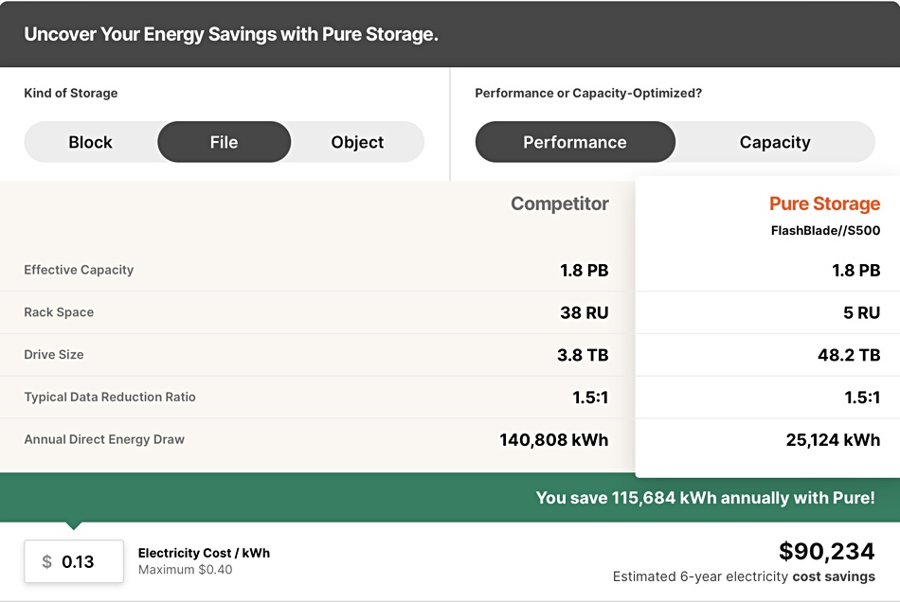Click the 'Annual Direct Energy Draw' row label
Viewport: 900px width, 602px height.
pos(104,439)
